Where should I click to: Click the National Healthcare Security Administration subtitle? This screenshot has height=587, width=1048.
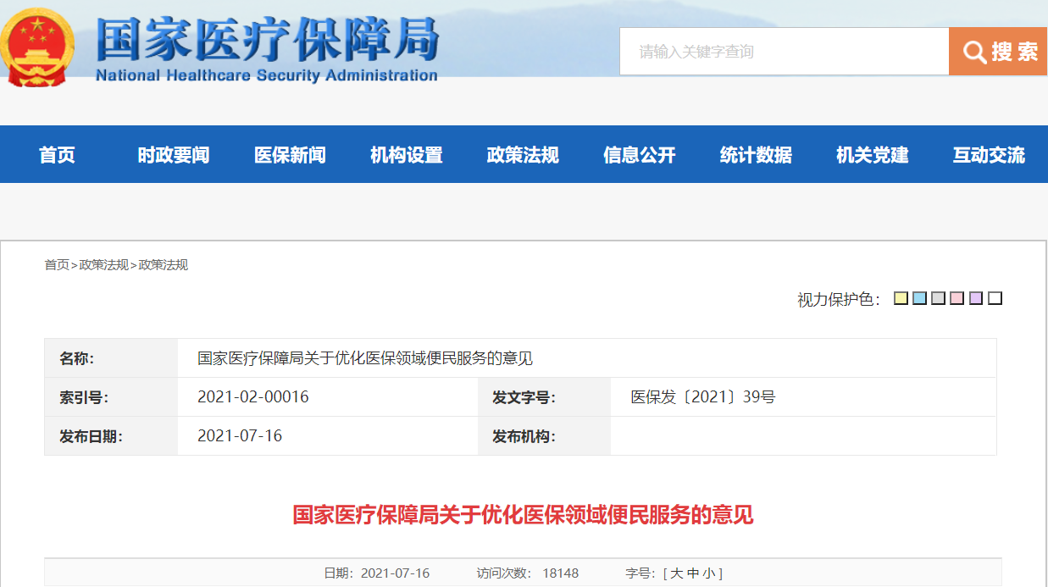pos(267,75)
